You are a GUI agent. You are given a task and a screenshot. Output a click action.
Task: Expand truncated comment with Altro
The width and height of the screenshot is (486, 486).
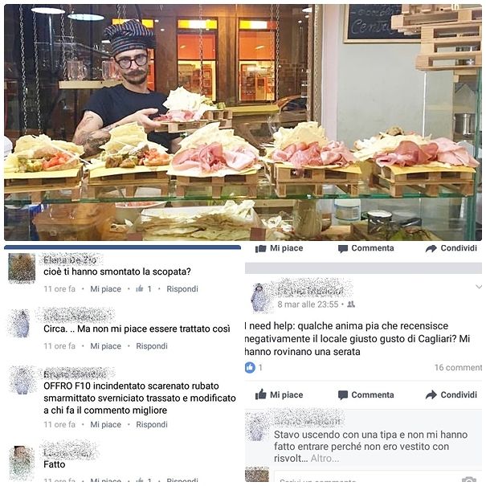[x=325, y=458]
